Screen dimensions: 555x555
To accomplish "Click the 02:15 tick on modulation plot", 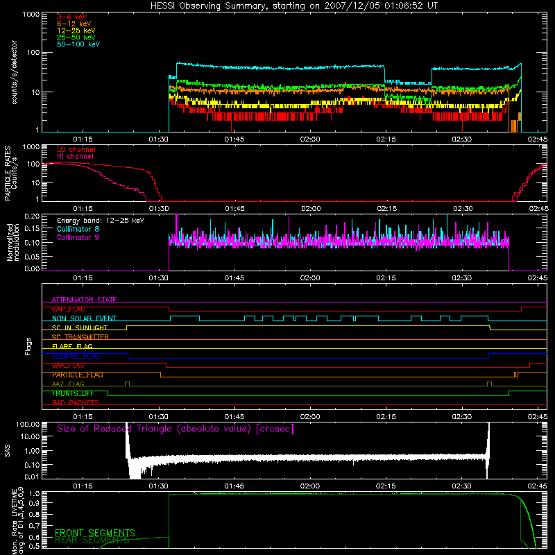I will pyautogui.click(x=386, y=278).
